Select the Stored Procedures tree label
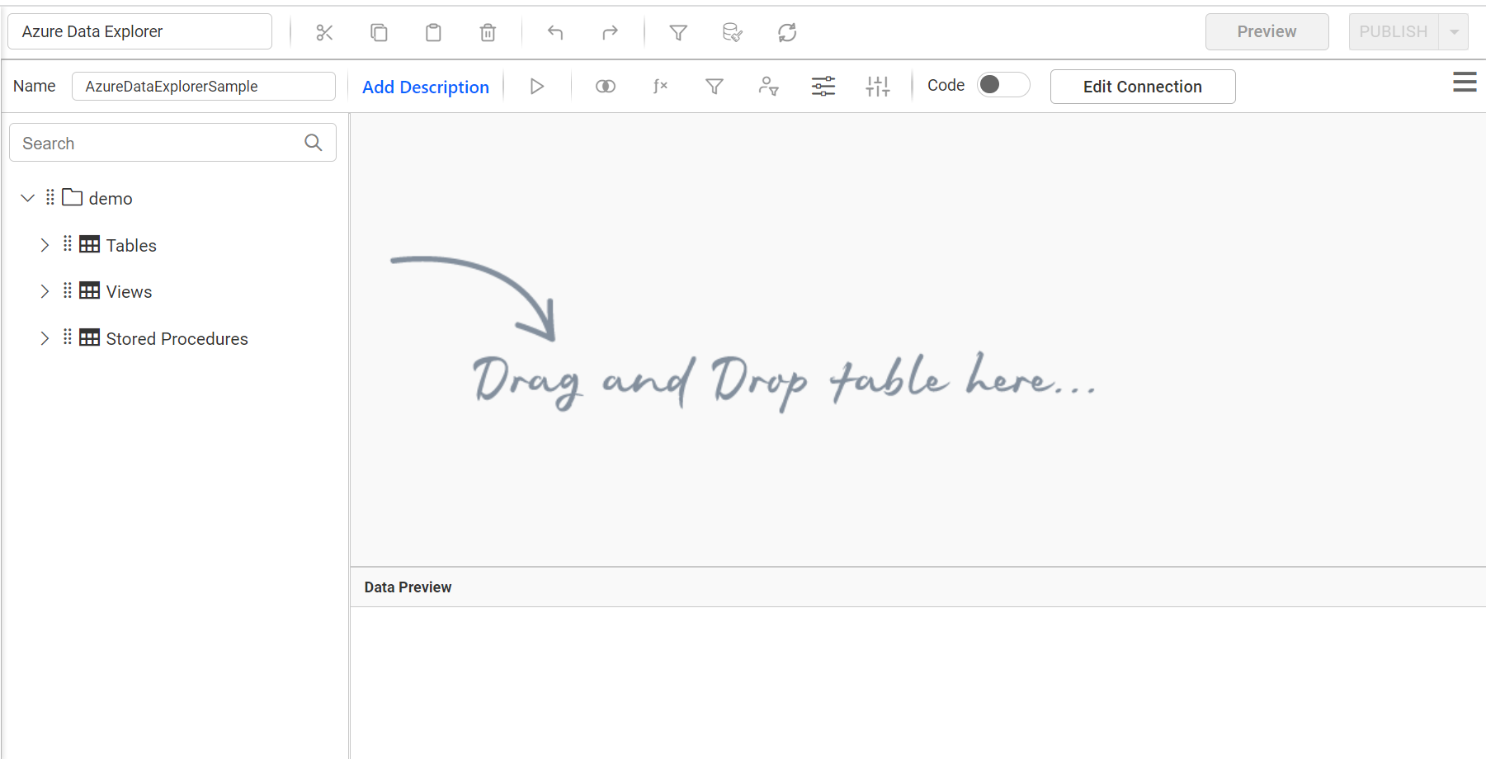This screenshot has height=759, width=1486. (x=177, y=338)
